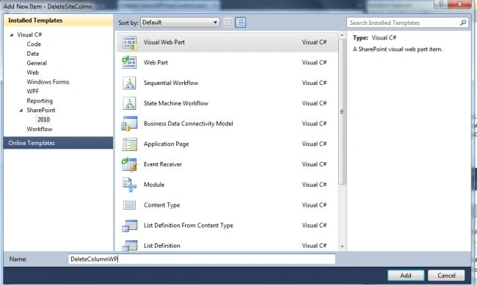Select the Visual Web Part template icon

[x=130, y=42]
